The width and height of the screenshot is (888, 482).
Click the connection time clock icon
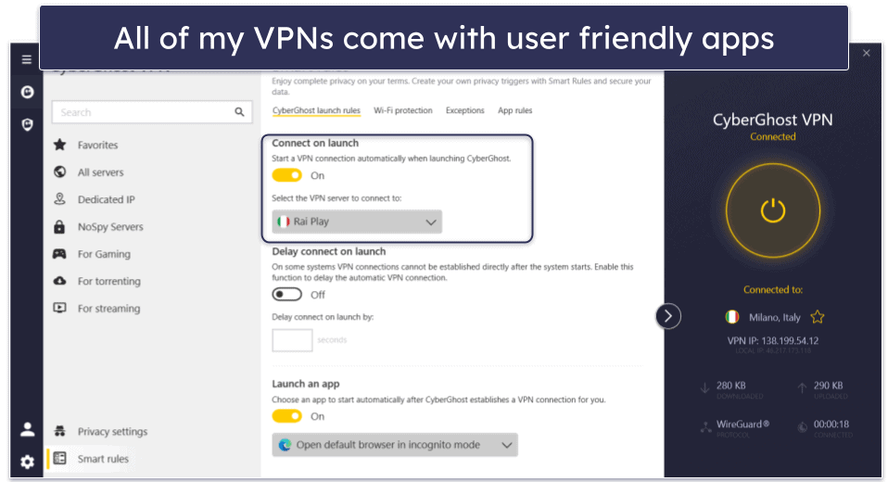tap(803, 427)
